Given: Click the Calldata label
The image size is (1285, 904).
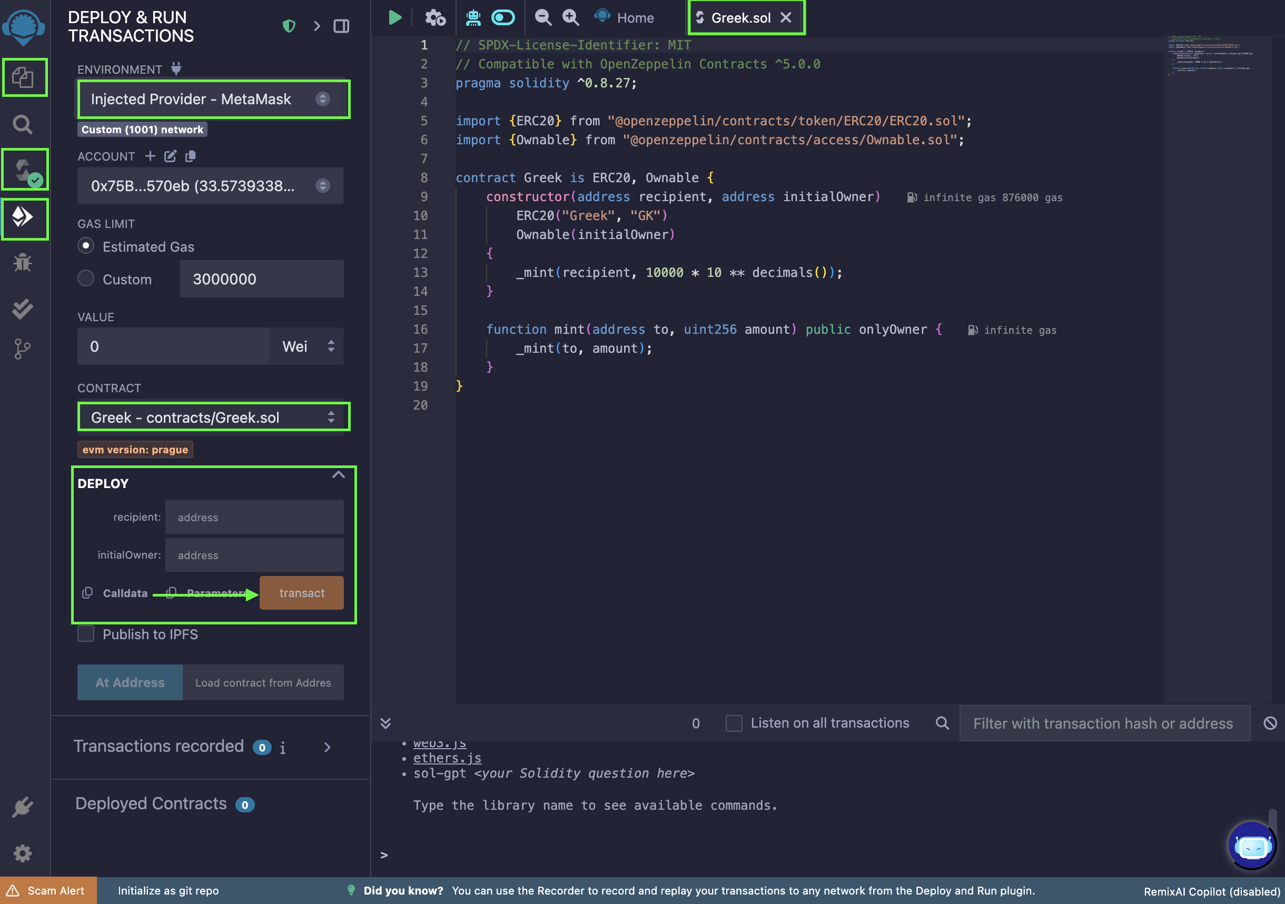Looking at the screenshot, I should [125, 593].
